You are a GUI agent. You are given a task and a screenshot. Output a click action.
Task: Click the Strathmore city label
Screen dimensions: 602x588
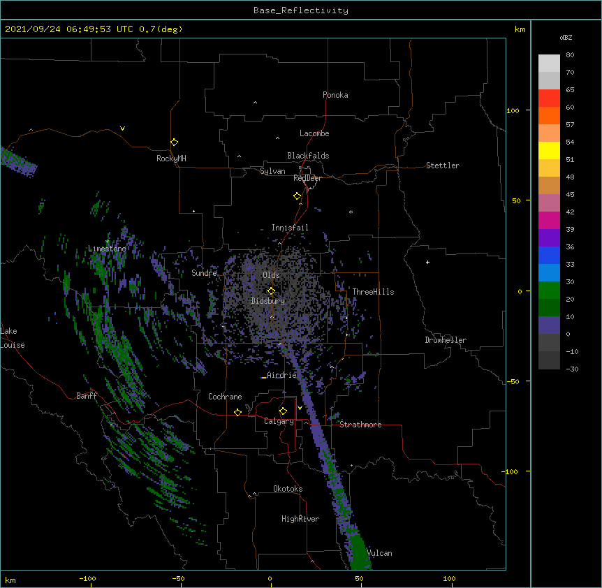(360, 425)
